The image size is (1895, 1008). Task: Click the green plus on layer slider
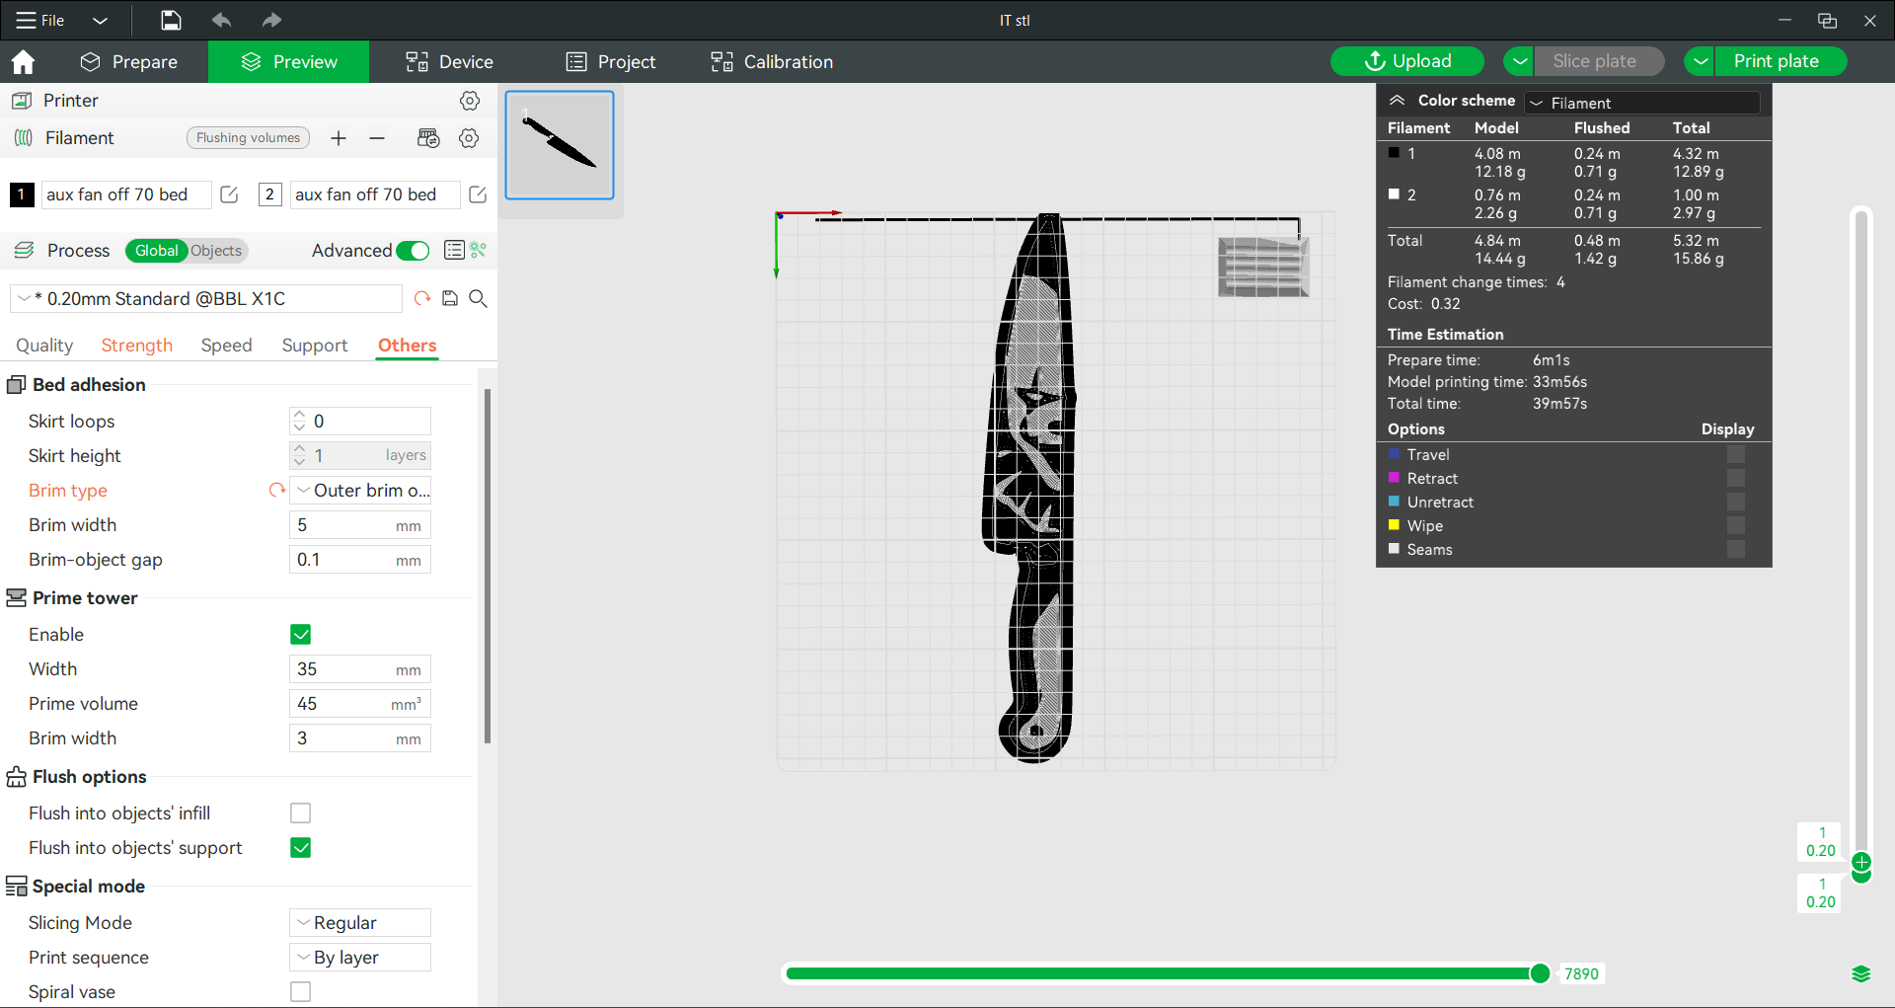(x=1861, y=862)
